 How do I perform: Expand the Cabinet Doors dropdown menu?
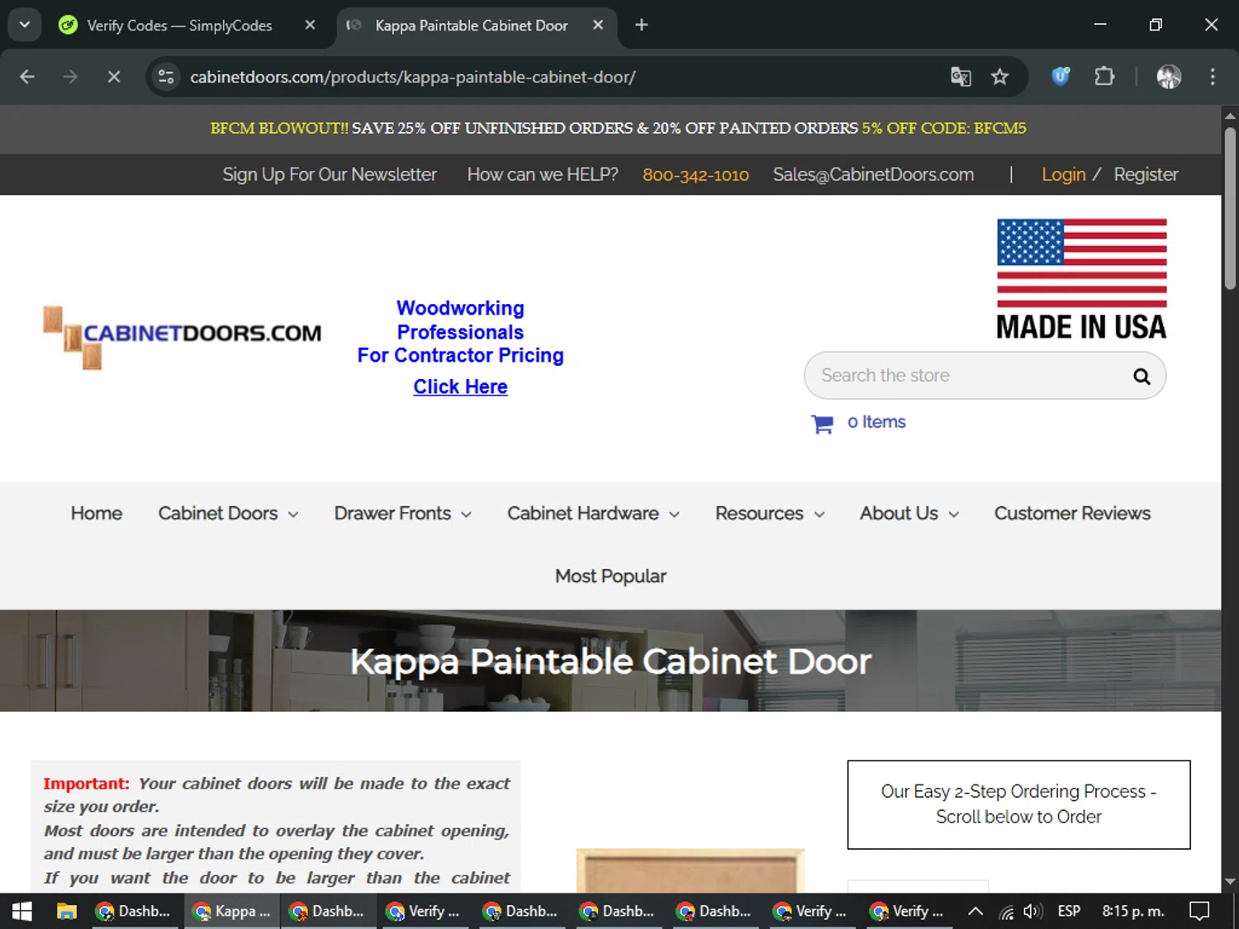[x=229, y=514]
